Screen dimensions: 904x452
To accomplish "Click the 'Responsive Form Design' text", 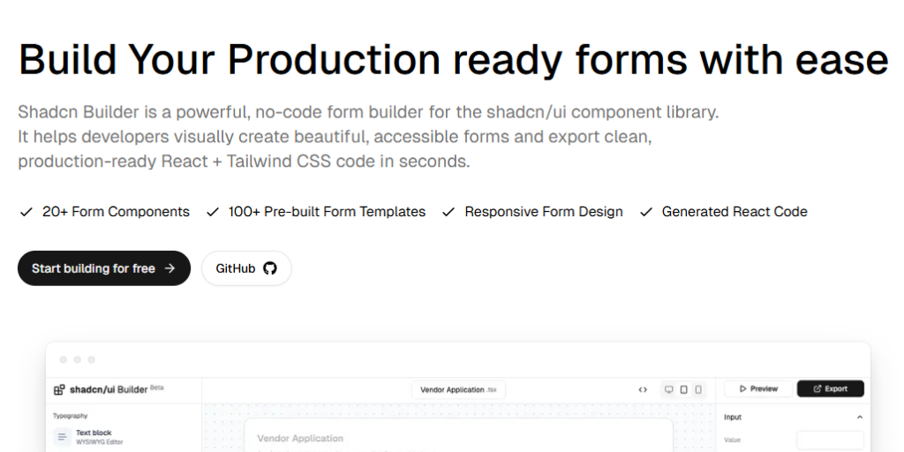I will click(544, 212).
